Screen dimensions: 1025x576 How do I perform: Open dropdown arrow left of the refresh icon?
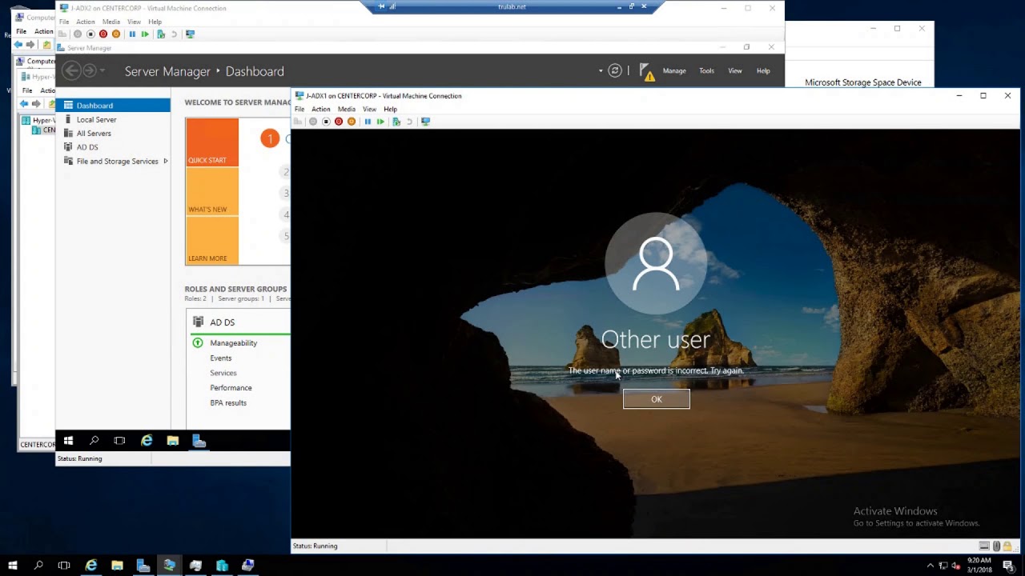[x=601, y=70]
